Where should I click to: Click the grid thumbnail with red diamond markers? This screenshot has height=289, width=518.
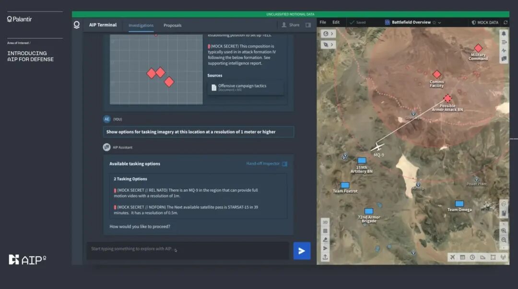tap(156, 69)
